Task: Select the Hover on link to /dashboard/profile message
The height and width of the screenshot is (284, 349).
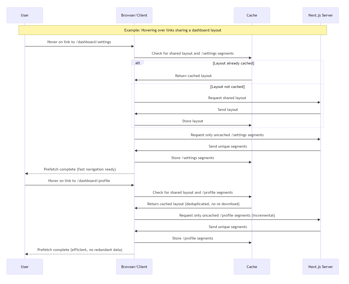Action: pyautogui.click(x=79, y=181)
